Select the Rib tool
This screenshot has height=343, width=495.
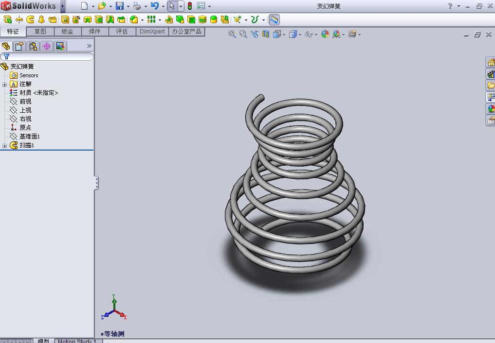click(169, 19)
